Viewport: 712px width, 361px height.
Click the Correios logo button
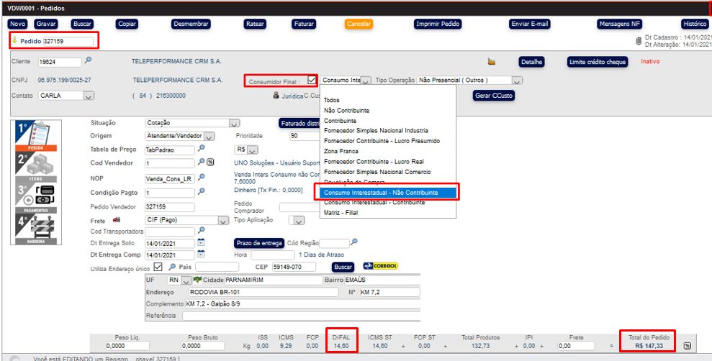pyautogui.click(x=381, y=266)
